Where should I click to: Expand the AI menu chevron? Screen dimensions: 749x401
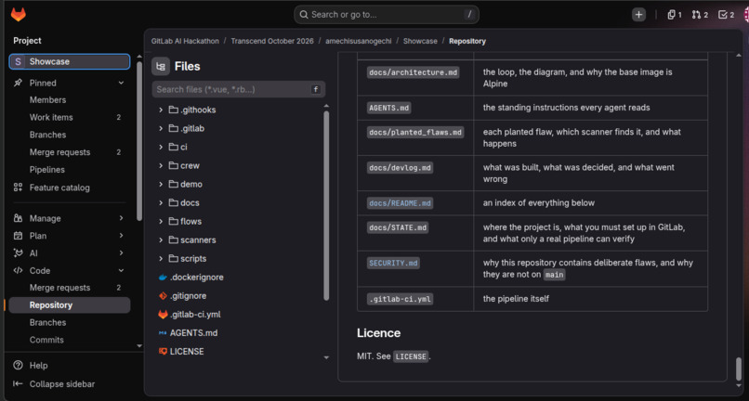point(121,253)
